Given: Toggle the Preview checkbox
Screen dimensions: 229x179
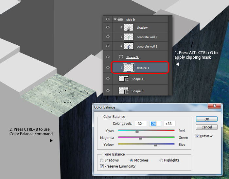Looking at the screenshot, I should point(198,136).
